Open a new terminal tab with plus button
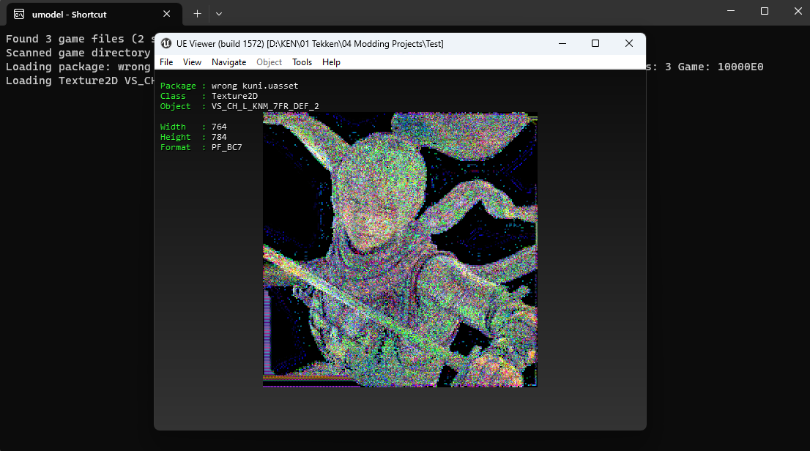The image size is (810, 451). tap(197, 14)
